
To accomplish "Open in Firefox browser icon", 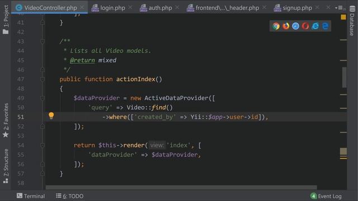I will point(286,26).
